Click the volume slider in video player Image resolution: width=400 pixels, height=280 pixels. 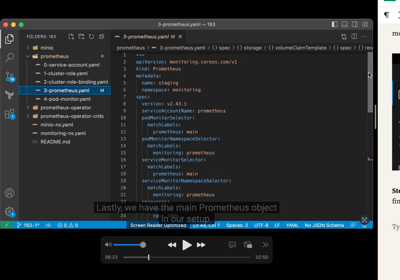130,245
